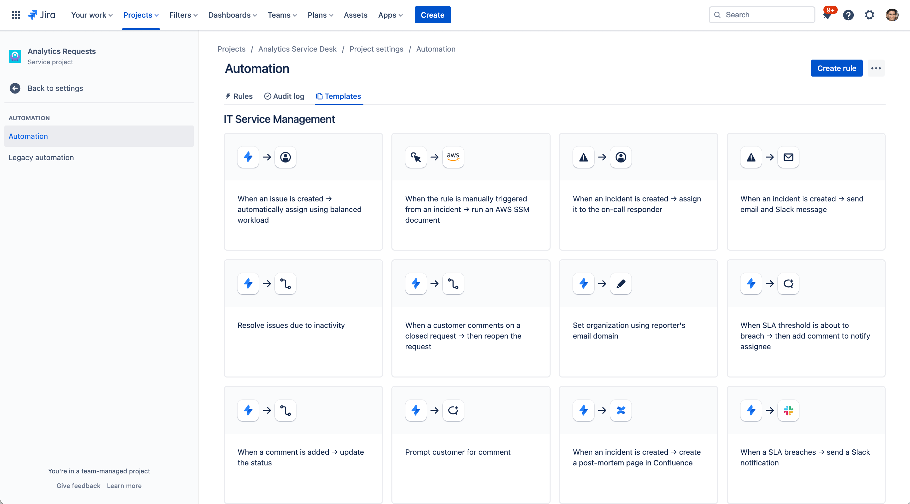Navigate to Legacy automation settings
910x504 pixels.
[x=41, y=157]
